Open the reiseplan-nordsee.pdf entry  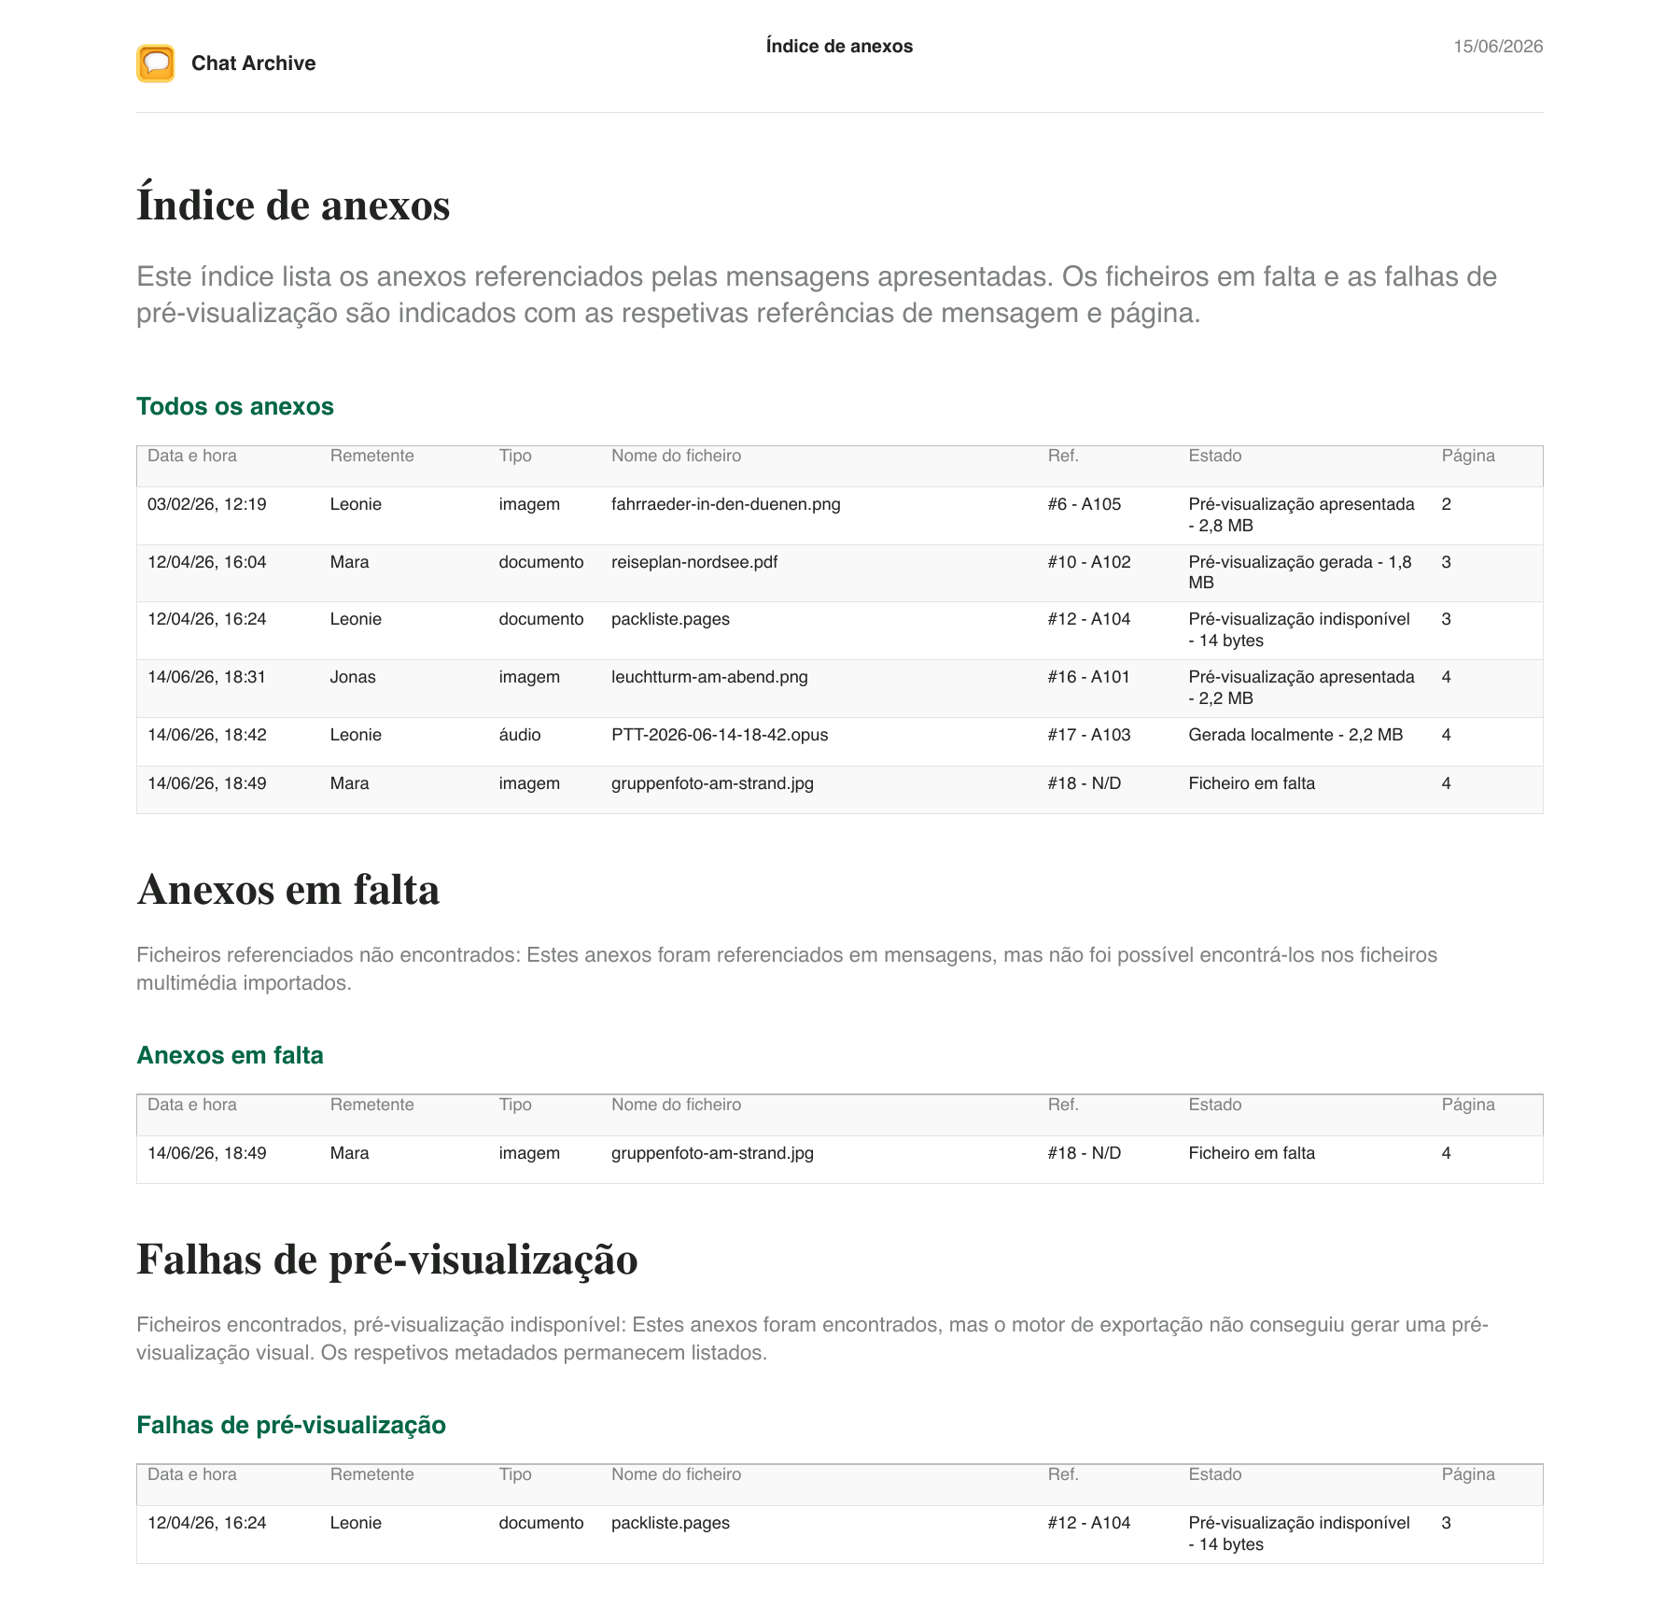(694, 562)
